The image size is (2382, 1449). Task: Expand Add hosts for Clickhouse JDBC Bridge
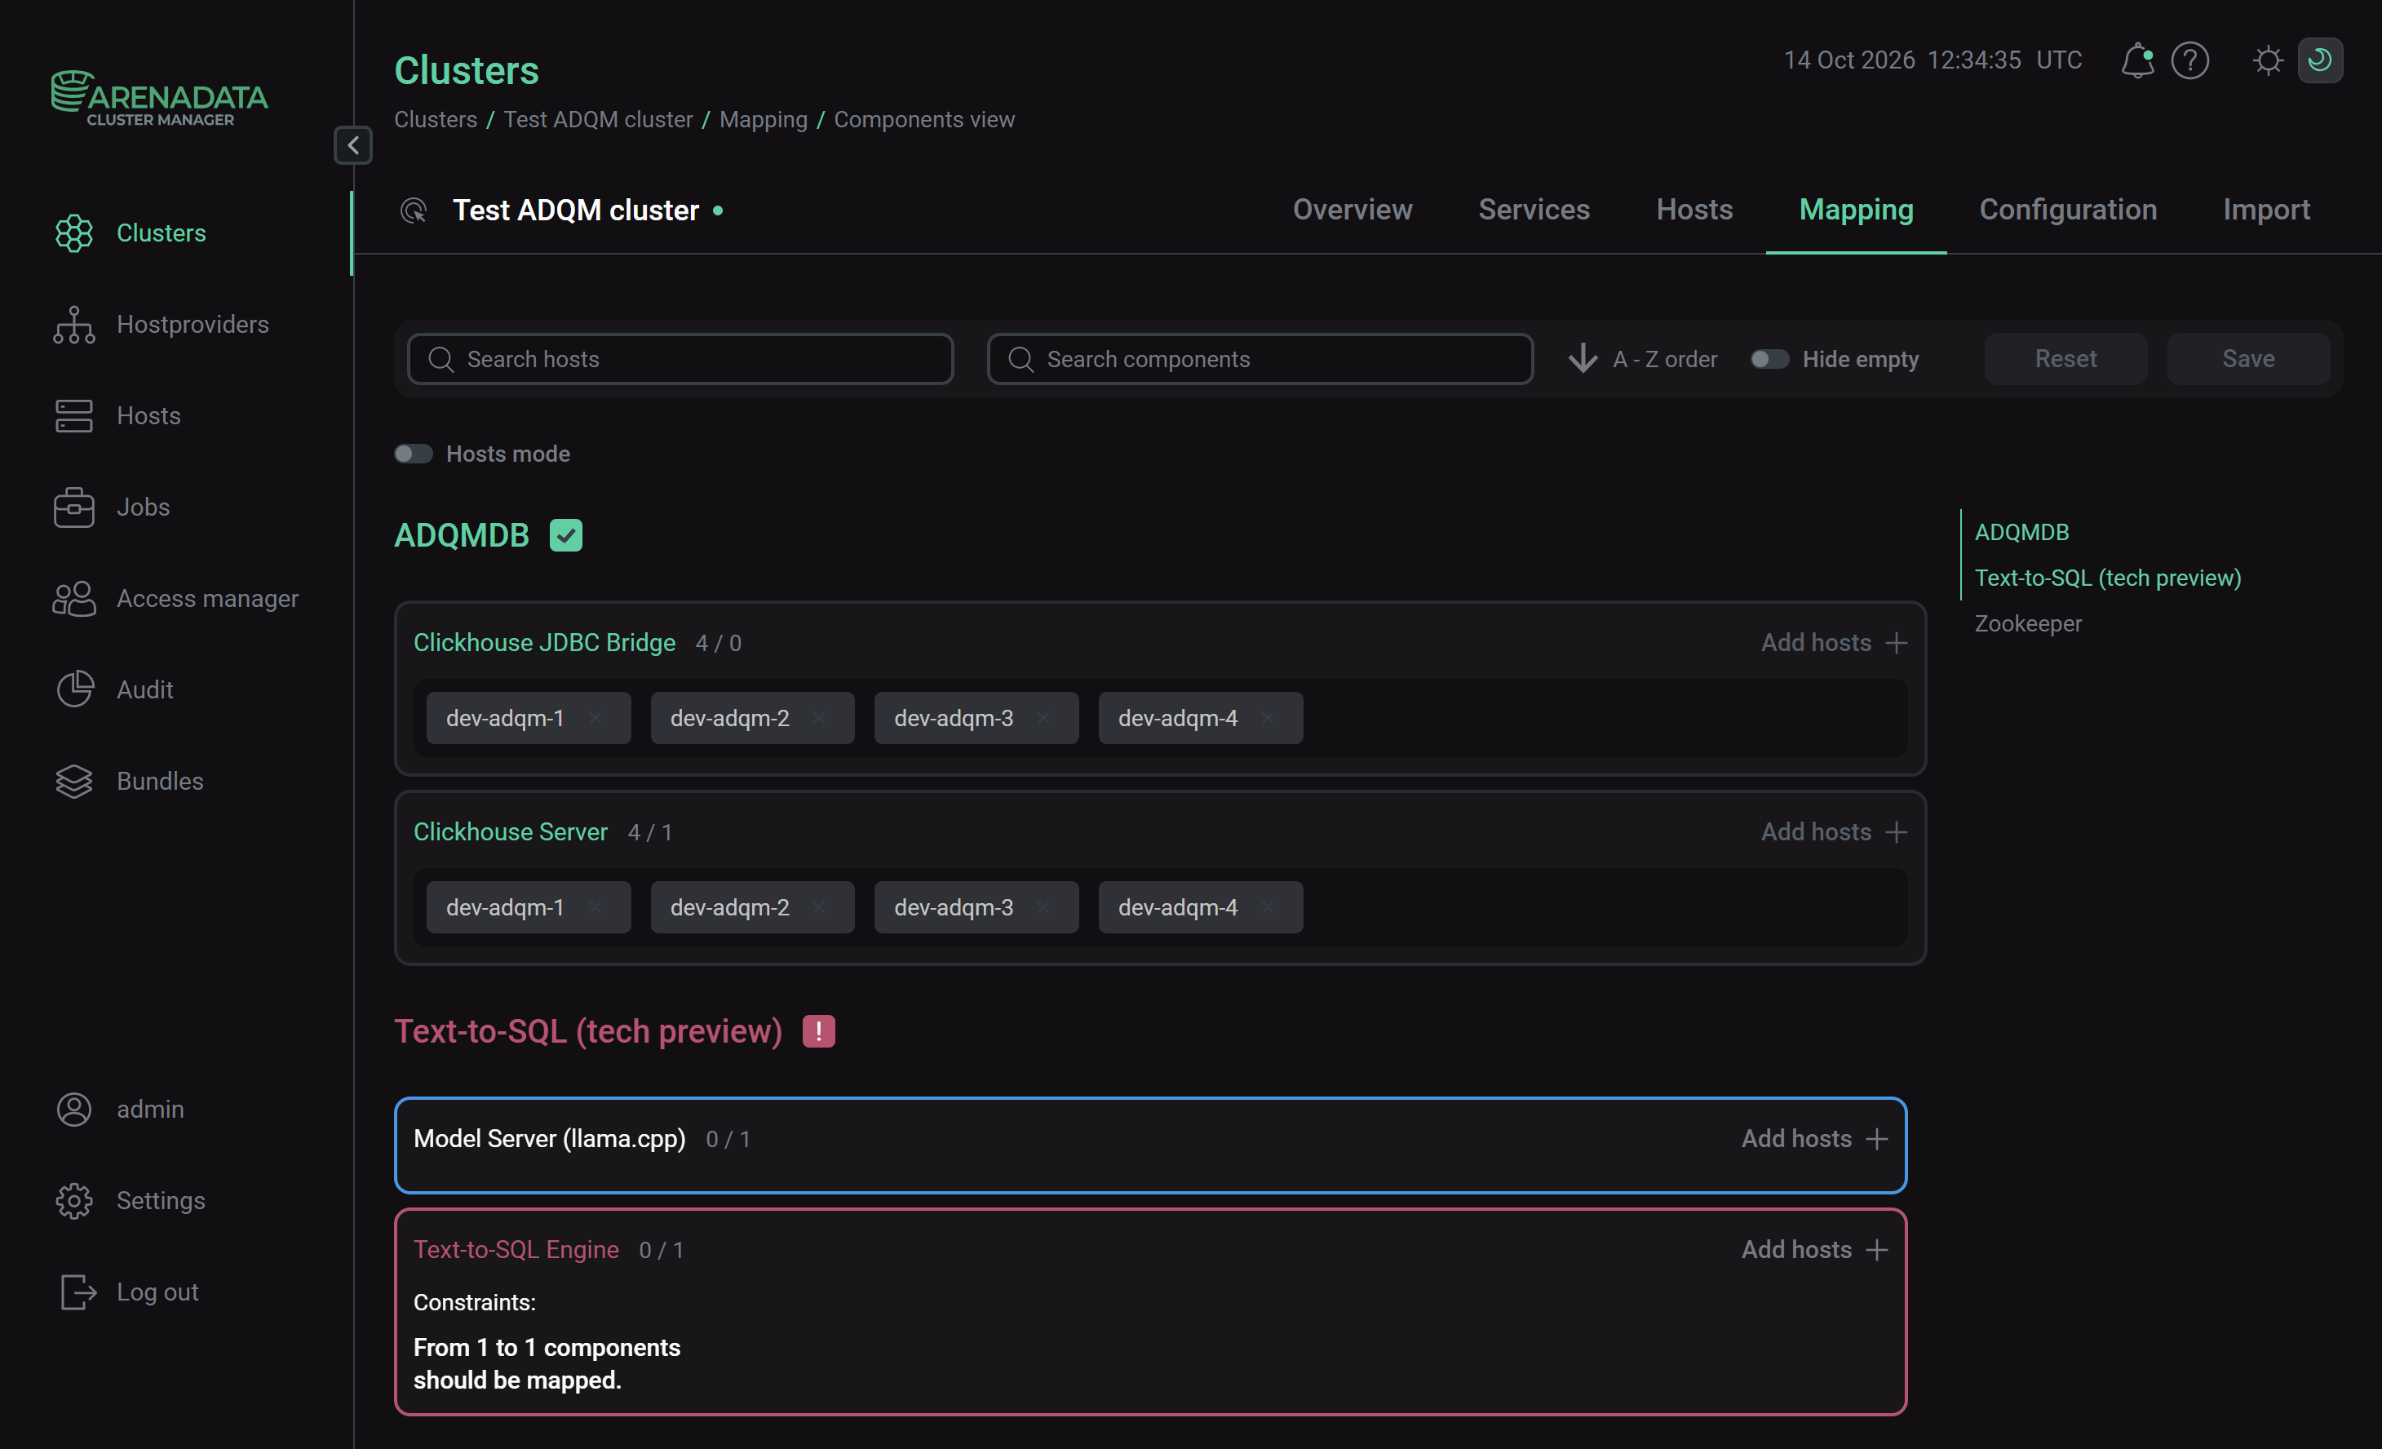(1834, 643)
